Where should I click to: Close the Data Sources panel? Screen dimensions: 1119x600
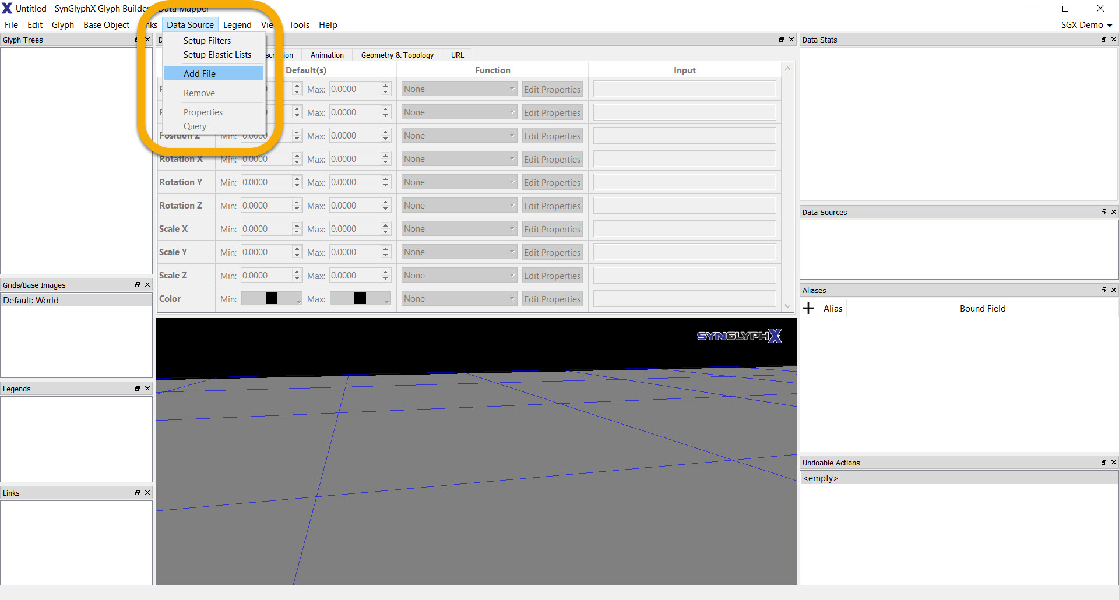pyautogui.click(x=1114, y=212)
